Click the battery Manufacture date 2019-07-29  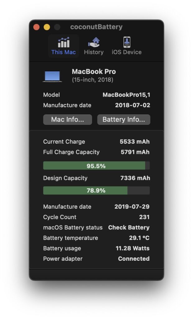(132, 207)
